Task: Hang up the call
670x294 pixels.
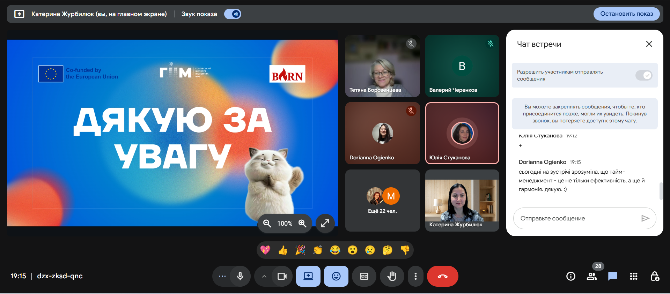Action: pos(442,276)
